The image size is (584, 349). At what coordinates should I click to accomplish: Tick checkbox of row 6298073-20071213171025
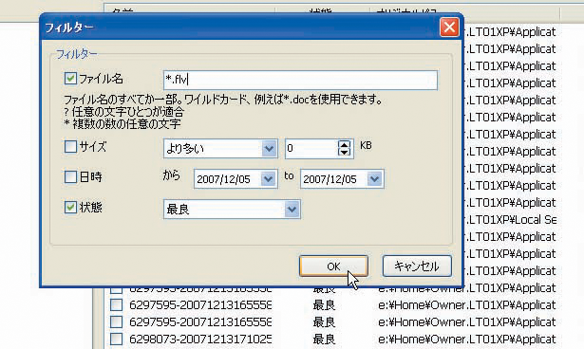click(116, 339)
